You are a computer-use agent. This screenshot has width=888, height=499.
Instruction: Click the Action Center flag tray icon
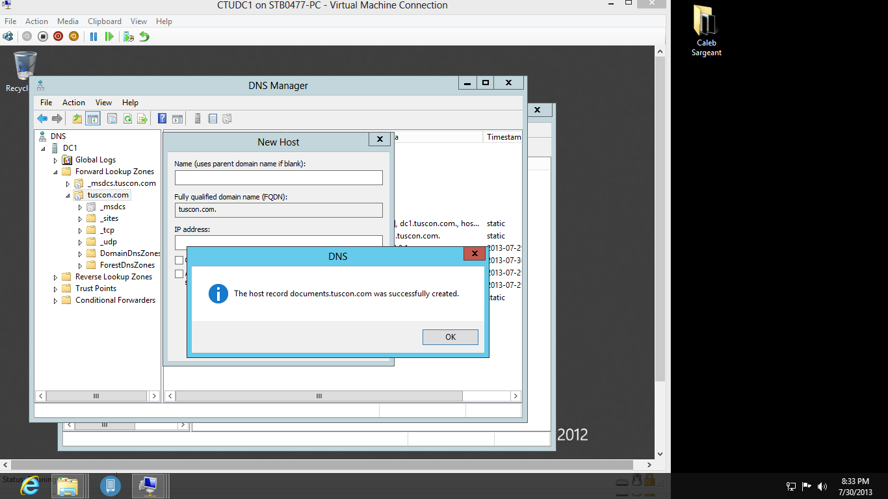807,486
